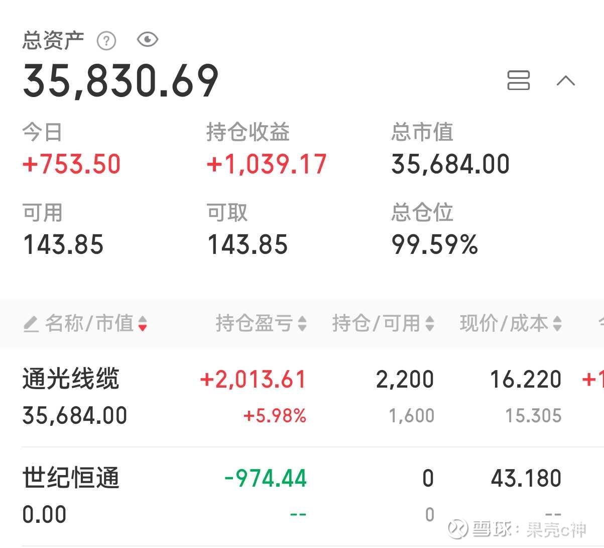The height and width of the screenshot is (548, 604).
Task: Sort holdings by 名称/市值 column
Action: click(95, 323)
